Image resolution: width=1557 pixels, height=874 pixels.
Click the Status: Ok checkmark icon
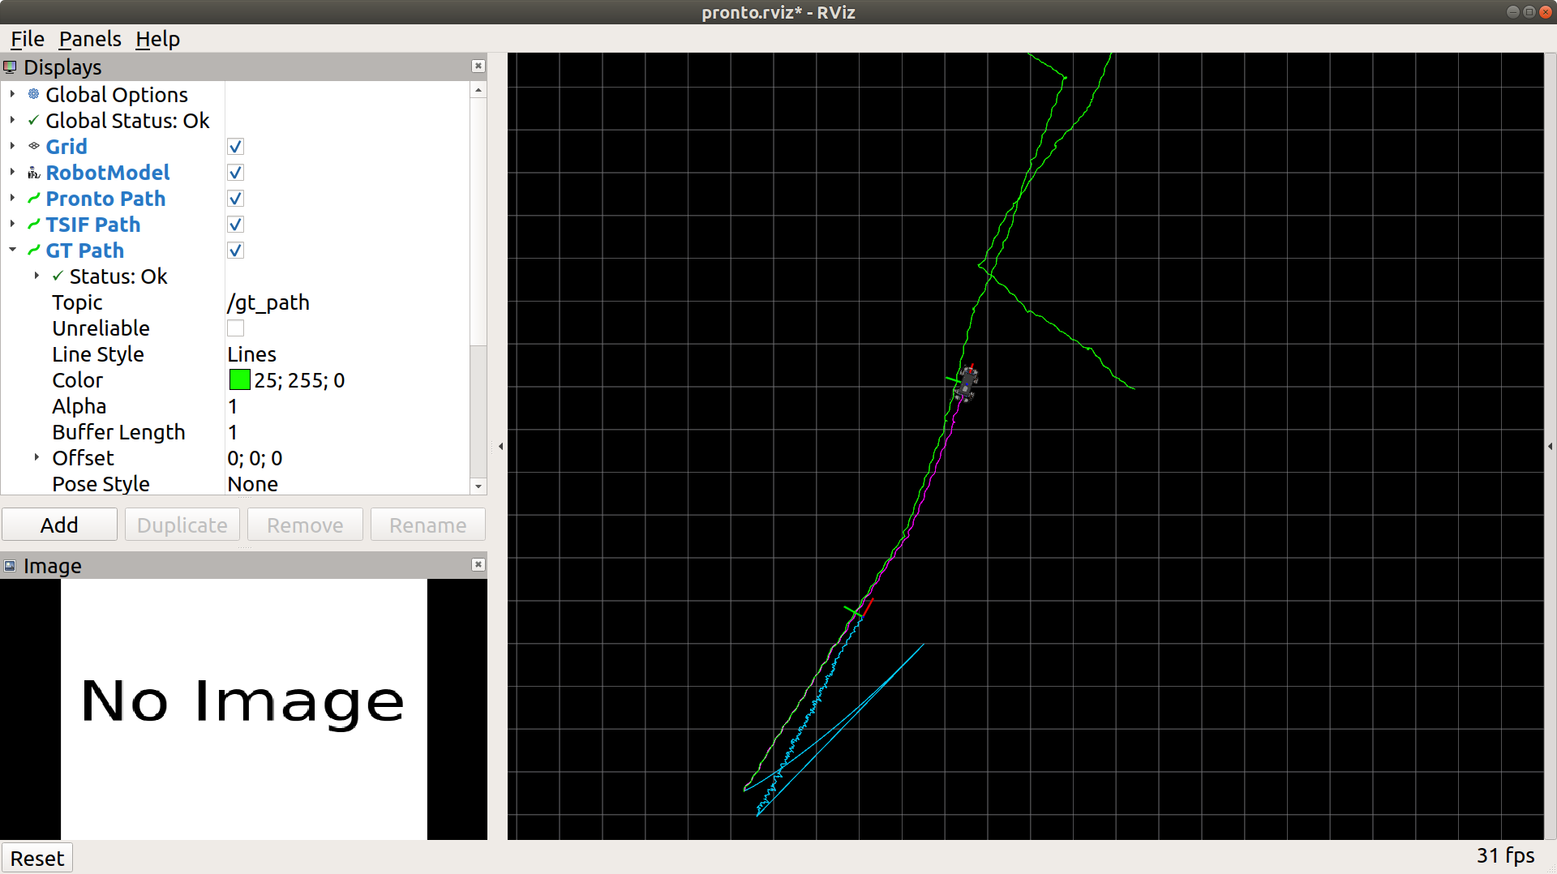tap(58, 276)
